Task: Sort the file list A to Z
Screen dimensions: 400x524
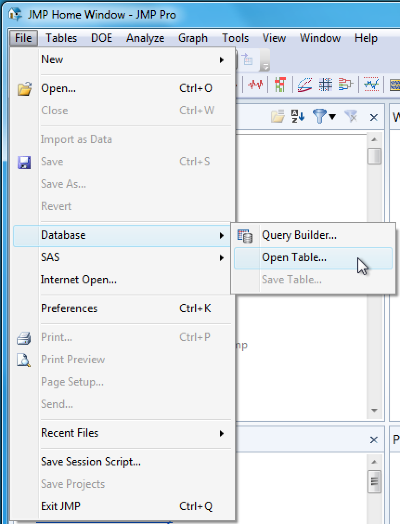Action: point(297,116)
